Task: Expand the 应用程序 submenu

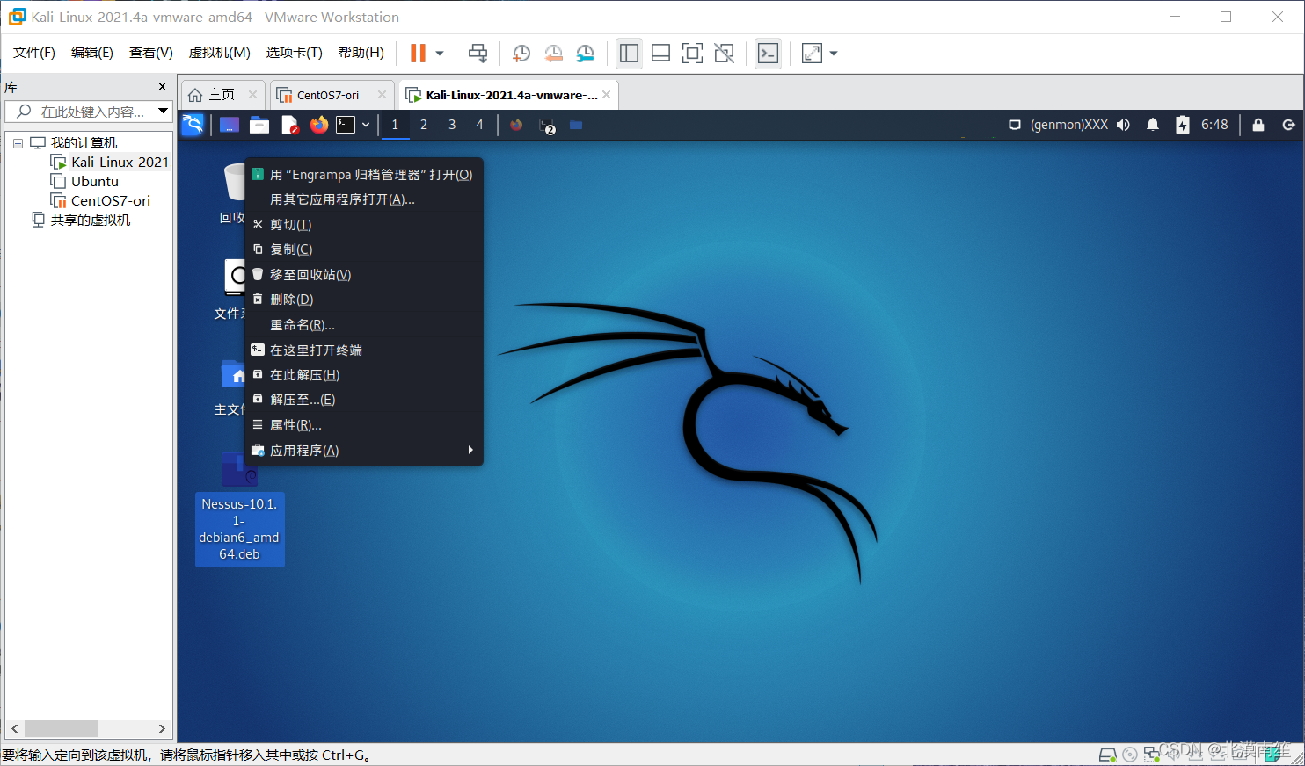Action: (x=364, y=451)
